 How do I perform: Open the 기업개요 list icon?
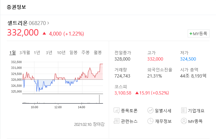(184, 110)
